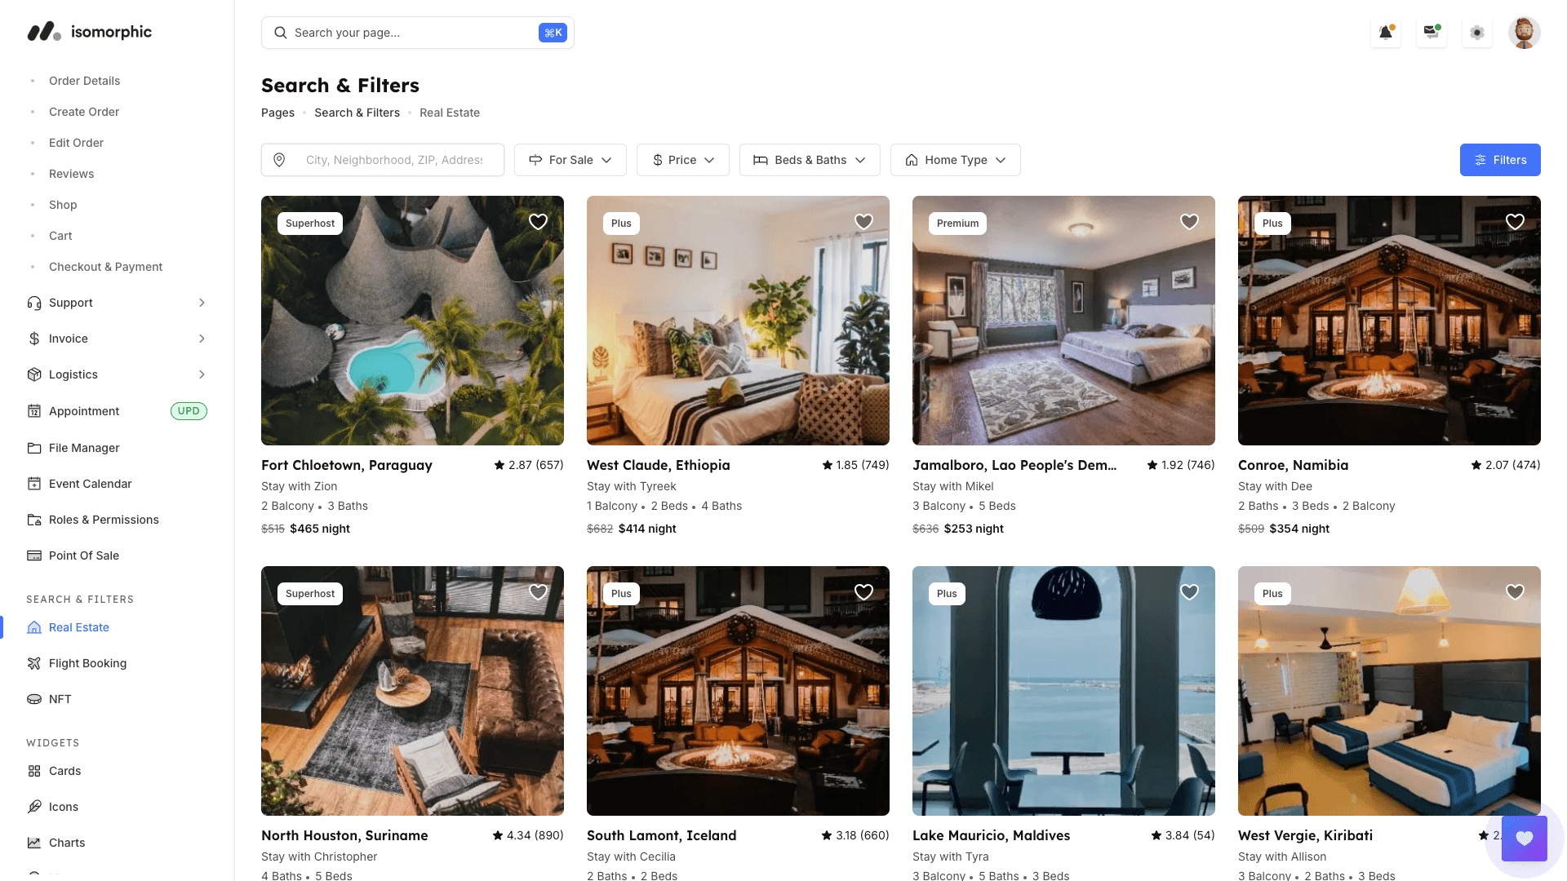The width and height of the screenshot is (1567, 881).
Task: Click the Logistics box icon
Action: pos(34,374)
